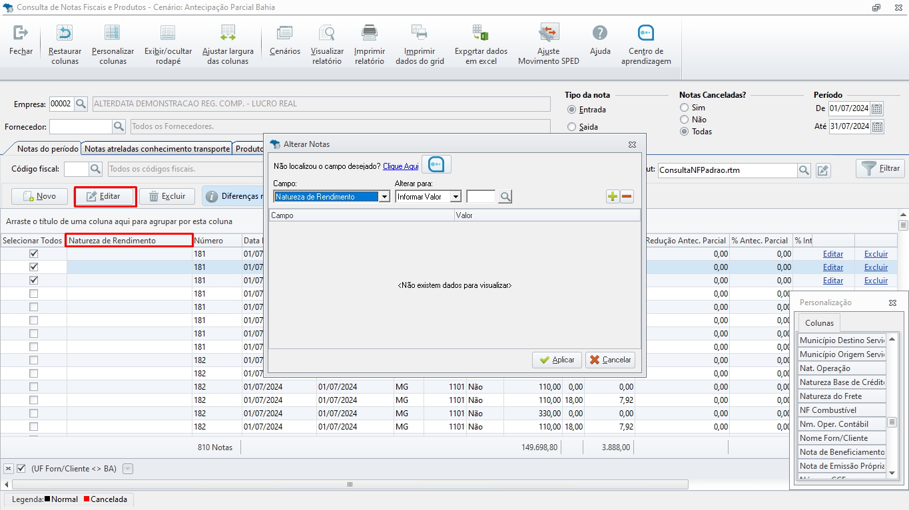This screenshot has height=510, width=909.
Task: Click the Visualizar relatório toolbar icon
Action: point(327,33)
